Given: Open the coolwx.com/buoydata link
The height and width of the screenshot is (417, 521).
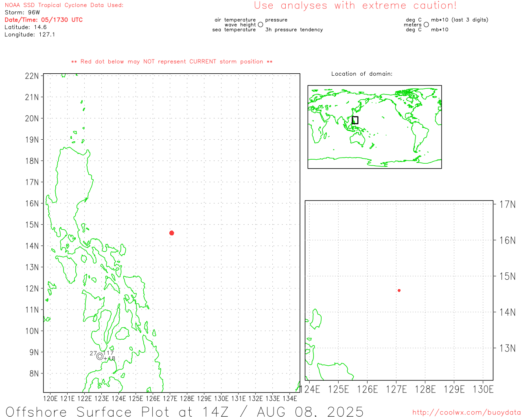Looking at the screenshot, I should (466, 413).
